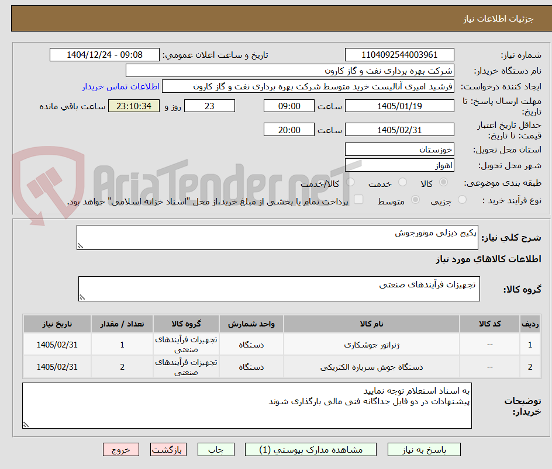This screenshot has width=552, height=469.
Task: Click need date of دستگاه جوش سرباره row
Action: (x=57, y=367)
